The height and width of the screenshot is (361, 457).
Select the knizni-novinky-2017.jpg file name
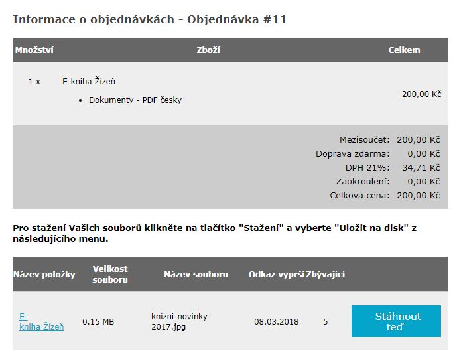(x=180, y=321)
